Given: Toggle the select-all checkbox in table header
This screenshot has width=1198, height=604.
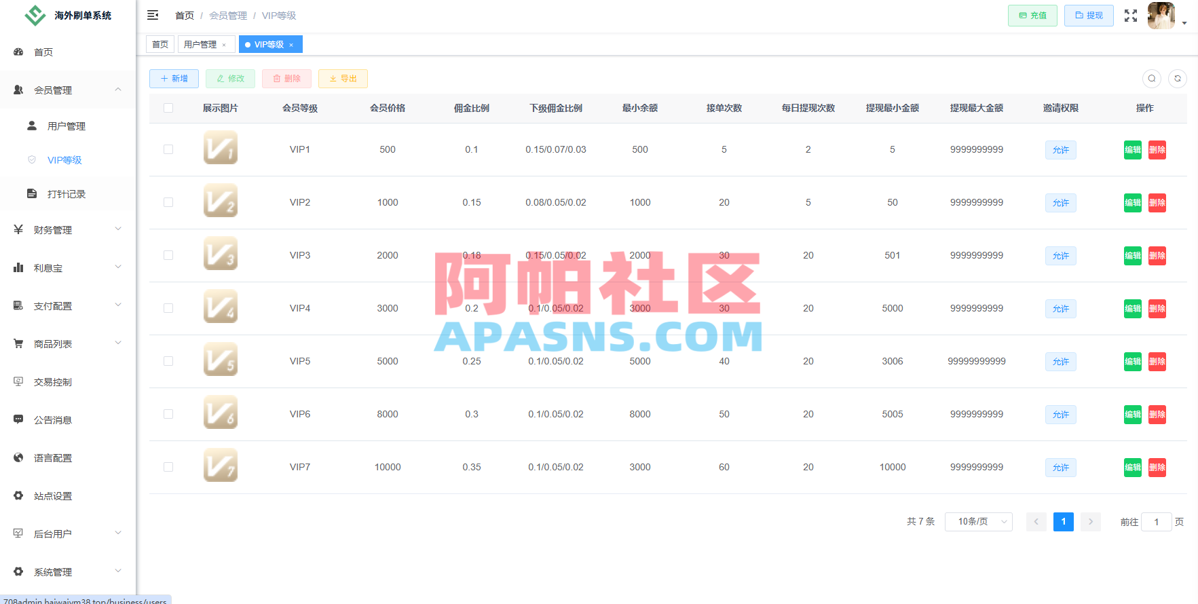Looking at the screenshot, I should pyautogui.click(x=168, y=108).
